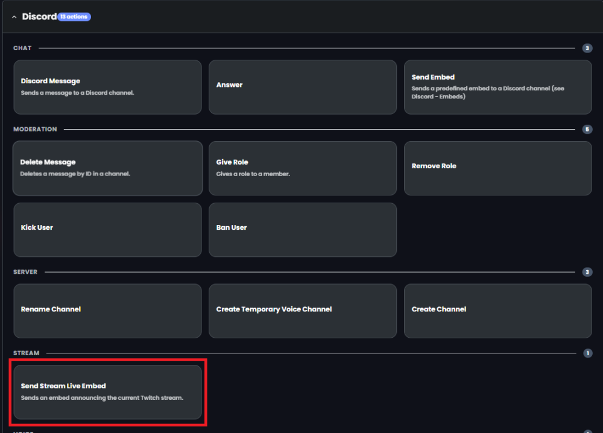Select the Answer action card
Image resolution: width=603 pixels, height=433 pixels.
[303, 87]
